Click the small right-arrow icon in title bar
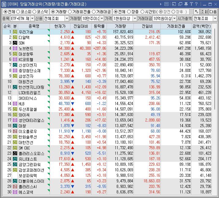 [x=161, y=4]
